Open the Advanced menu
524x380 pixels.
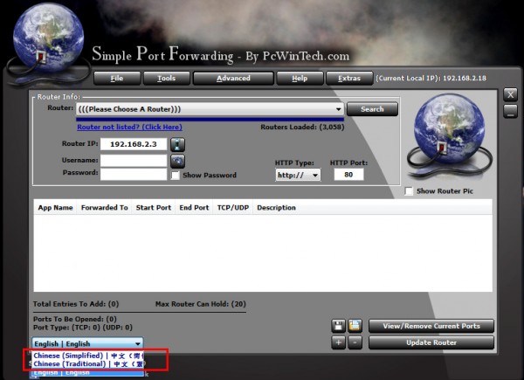233,79
